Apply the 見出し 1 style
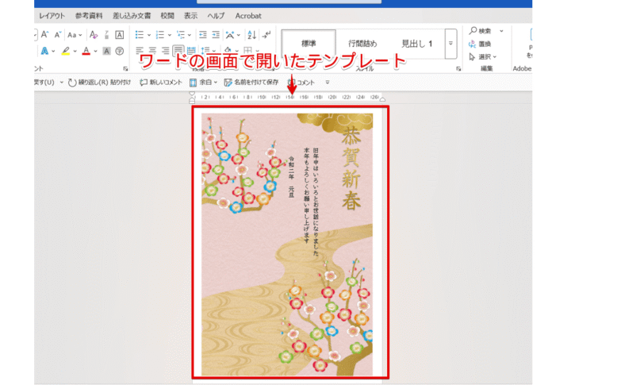This screenshot has height=385, width=644. [x=417, y=44]
